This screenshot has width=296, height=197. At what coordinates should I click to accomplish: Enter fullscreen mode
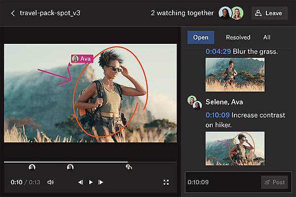pos(166,182)
